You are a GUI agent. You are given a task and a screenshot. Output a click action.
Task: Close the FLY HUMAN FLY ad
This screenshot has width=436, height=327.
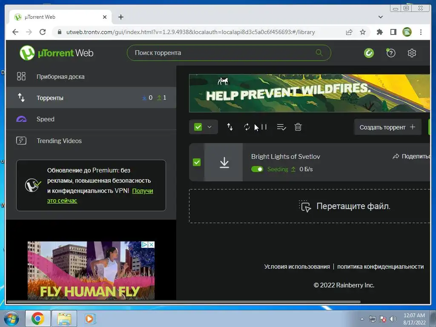click(x=151, y=245)
